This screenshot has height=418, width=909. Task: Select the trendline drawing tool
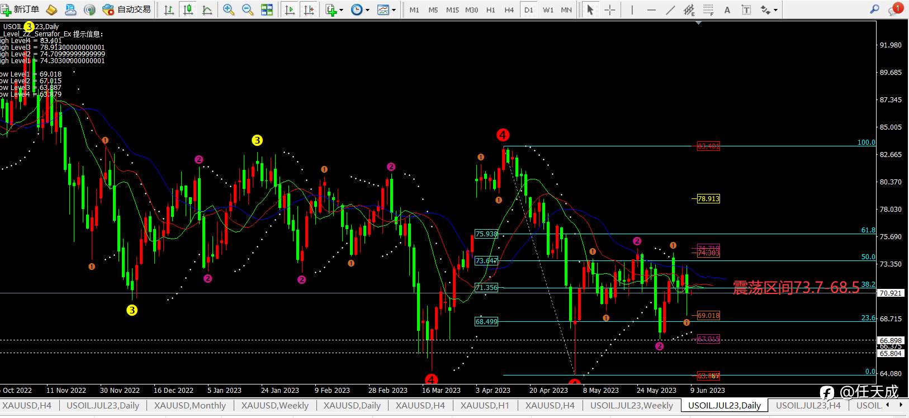coord(670,9)
